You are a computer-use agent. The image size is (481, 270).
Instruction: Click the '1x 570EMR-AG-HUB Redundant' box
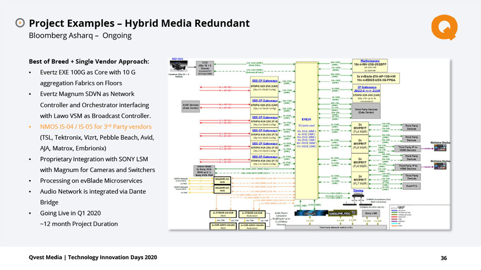(x=252, y=214)
